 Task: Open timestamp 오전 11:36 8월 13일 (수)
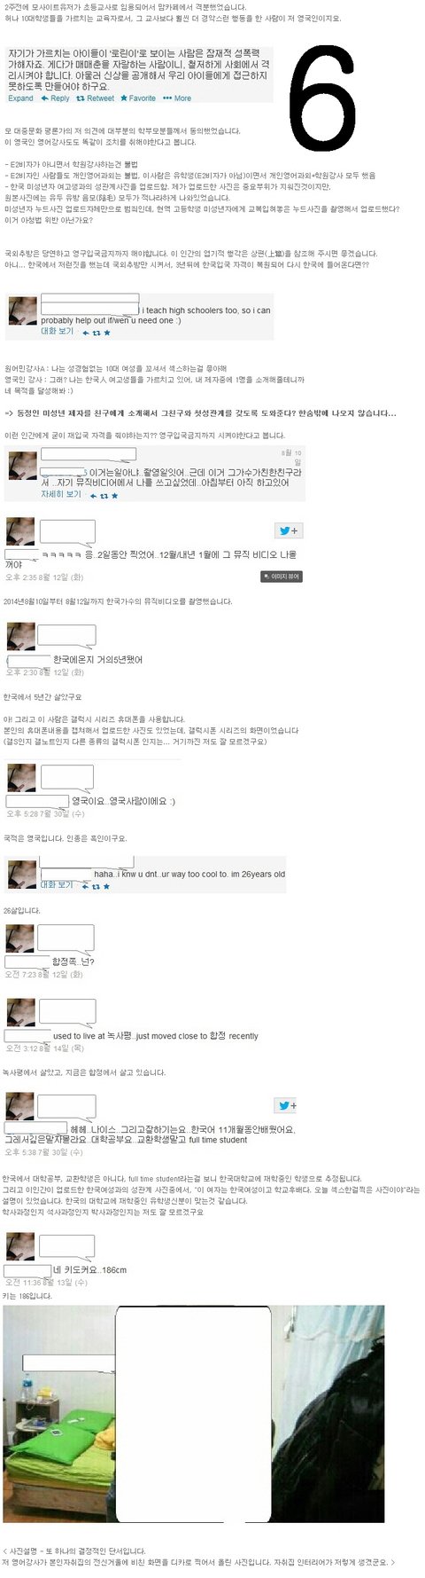[47, 1283]
